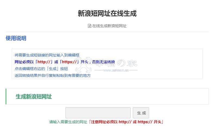
Task: Click the line 返回转换结果并自行复制粘帖到有需要的地方
Action: pyautogui.click(x=52, y=75)
